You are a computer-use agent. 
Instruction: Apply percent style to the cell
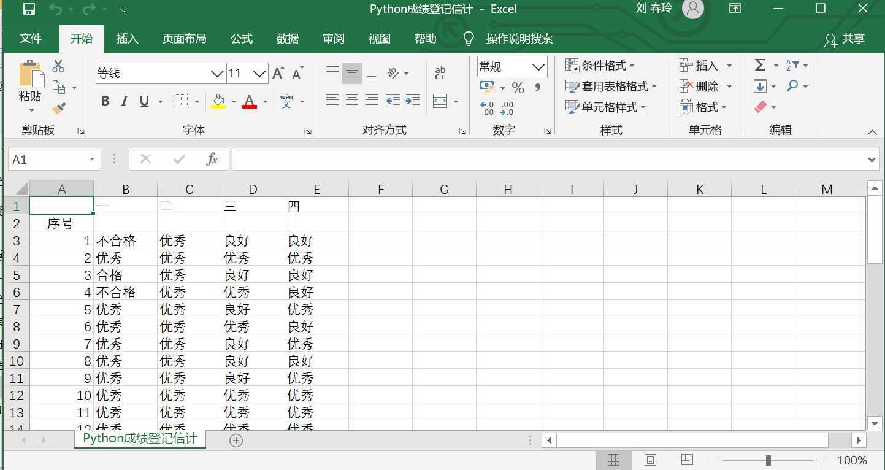point(518,87)
